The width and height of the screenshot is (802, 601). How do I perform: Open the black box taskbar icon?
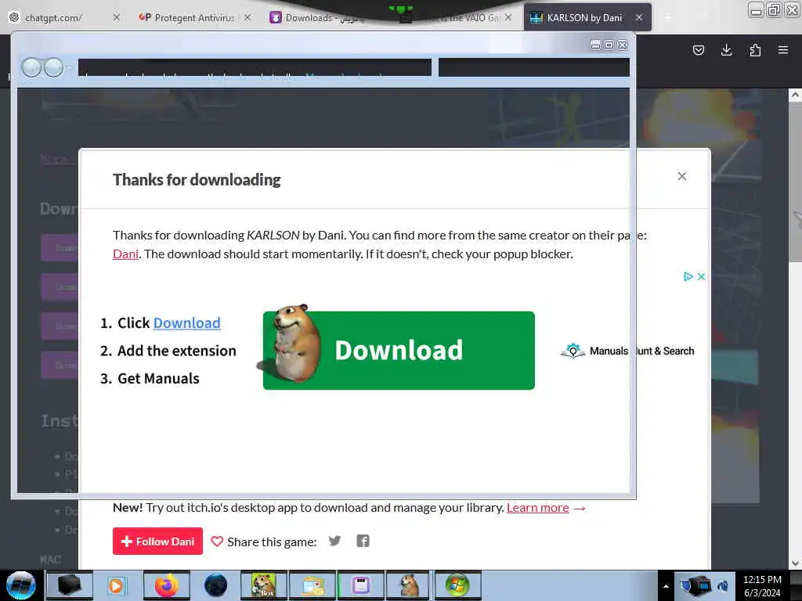[x=70, y=585]
